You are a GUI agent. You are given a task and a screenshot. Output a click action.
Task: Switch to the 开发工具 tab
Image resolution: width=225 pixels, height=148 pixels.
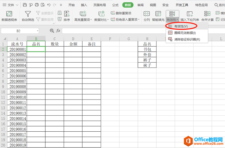click(182, 5)
